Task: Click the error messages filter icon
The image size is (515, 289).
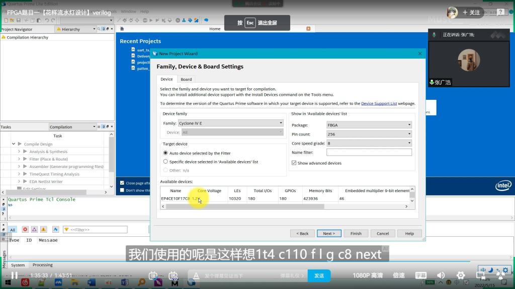Action: (25, 229)
